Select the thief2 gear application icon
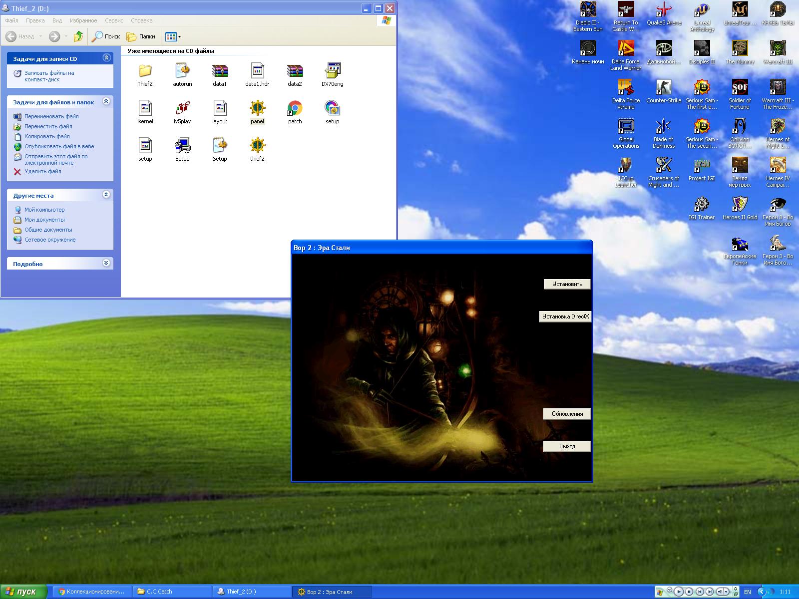The image size is (799, 599). click(257, 146)
